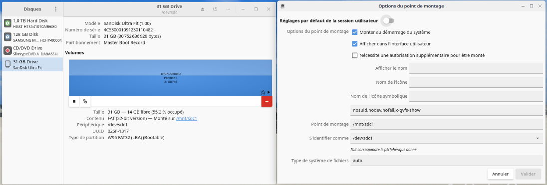Click the '/dev/sdc1' Périphérique value in Disques

click(118, 125)
